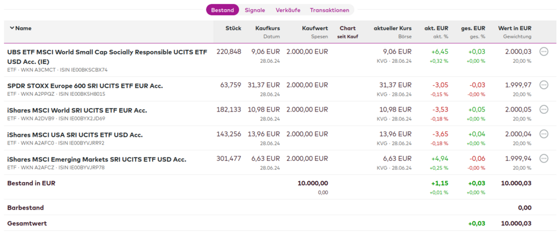Toggle sort arrow next to Name header
Viewport: 560px width, 236px height.
coord(12,28)
